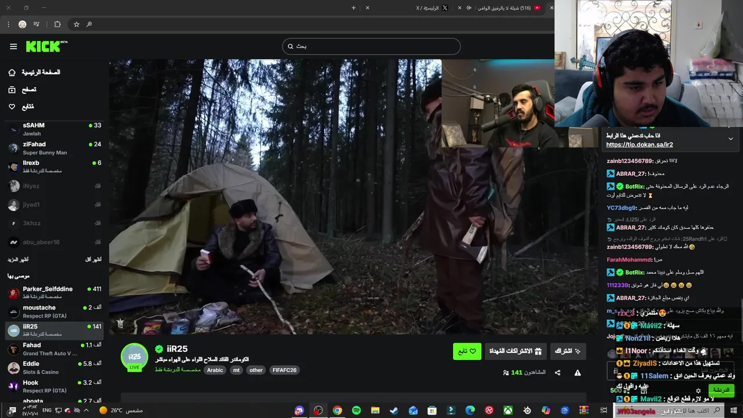This screenshot has height=418, width=743.
Task: Click the green Follow button
Action: pos(467,351)
